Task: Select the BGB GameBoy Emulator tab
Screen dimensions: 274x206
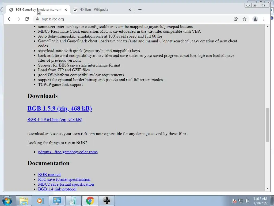Action: (x=38, y=10)
